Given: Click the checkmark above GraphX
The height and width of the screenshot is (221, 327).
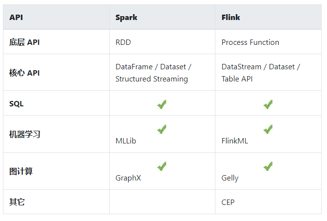Looking at the screenshot, I should 162,166.
